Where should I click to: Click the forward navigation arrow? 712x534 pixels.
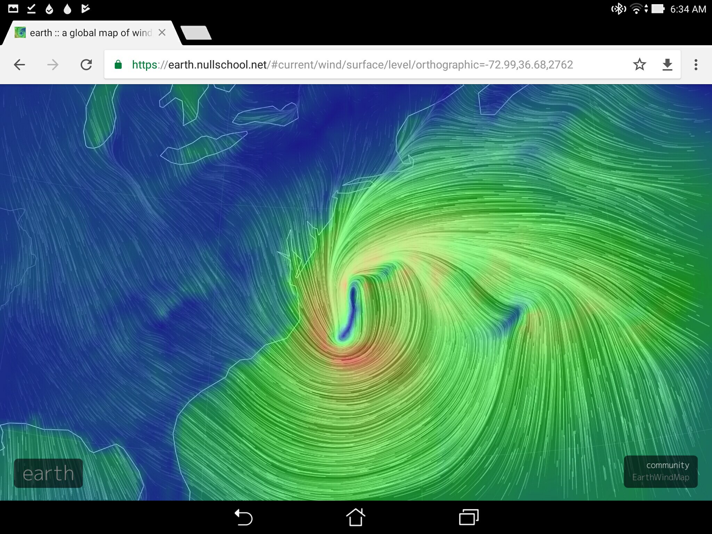pos(53,65)
